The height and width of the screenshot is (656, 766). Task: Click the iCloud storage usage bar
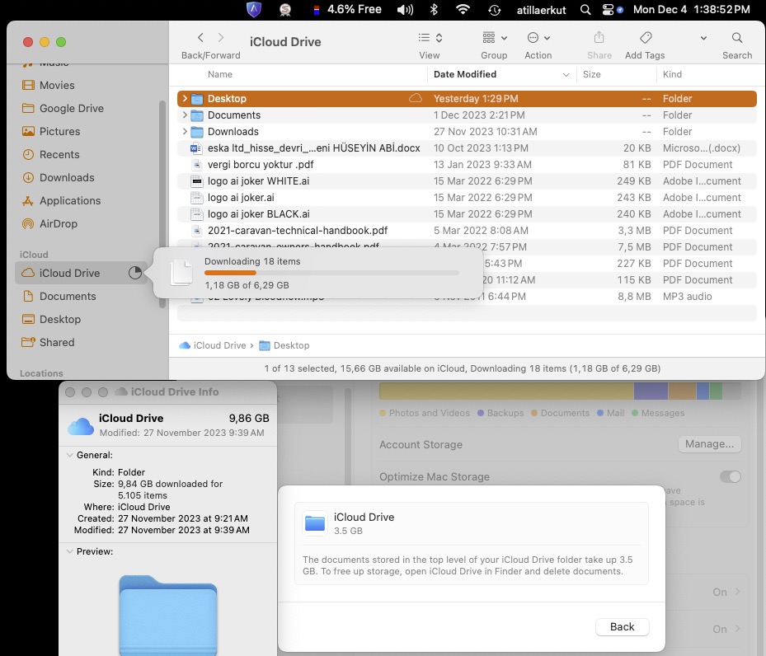560,391
